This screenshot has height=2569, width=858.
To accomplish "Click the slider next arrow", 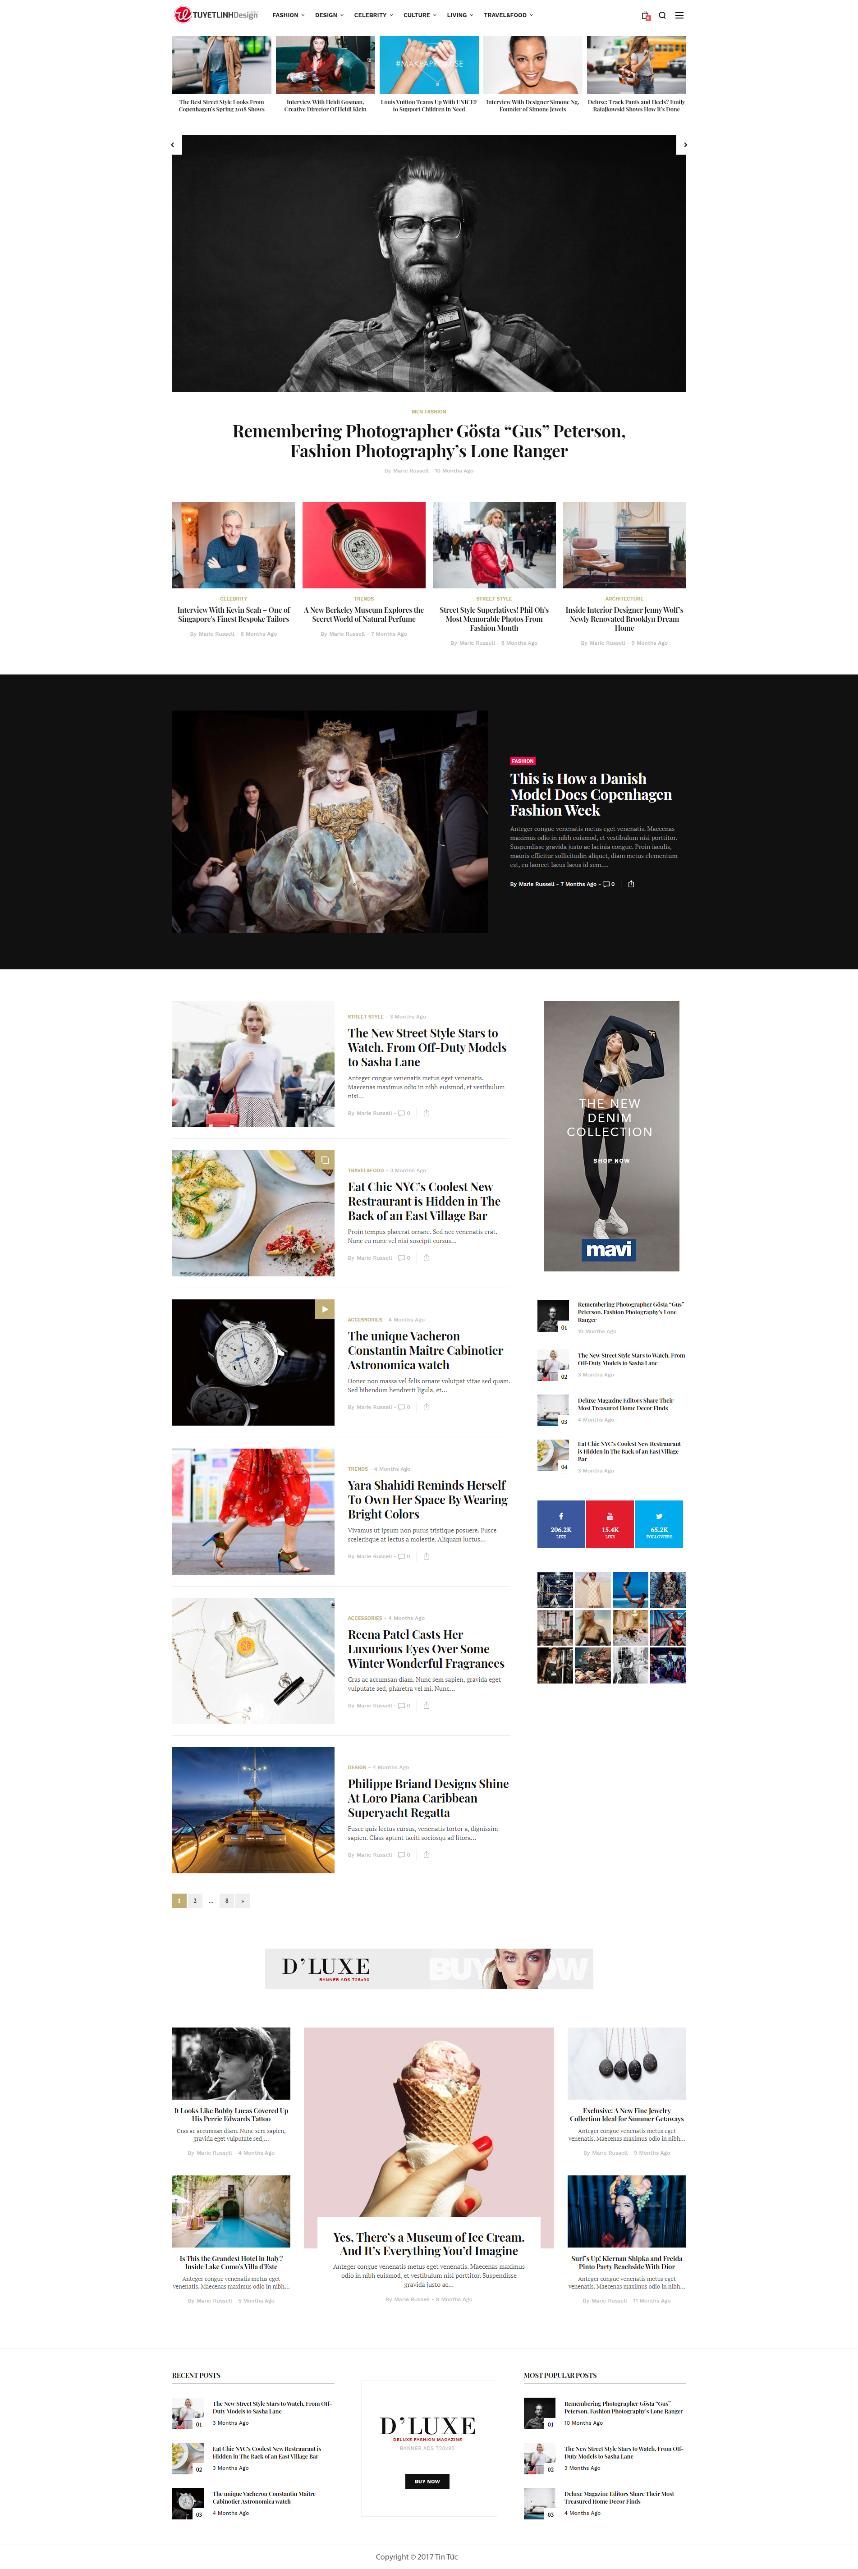I will tap(684, 145).
